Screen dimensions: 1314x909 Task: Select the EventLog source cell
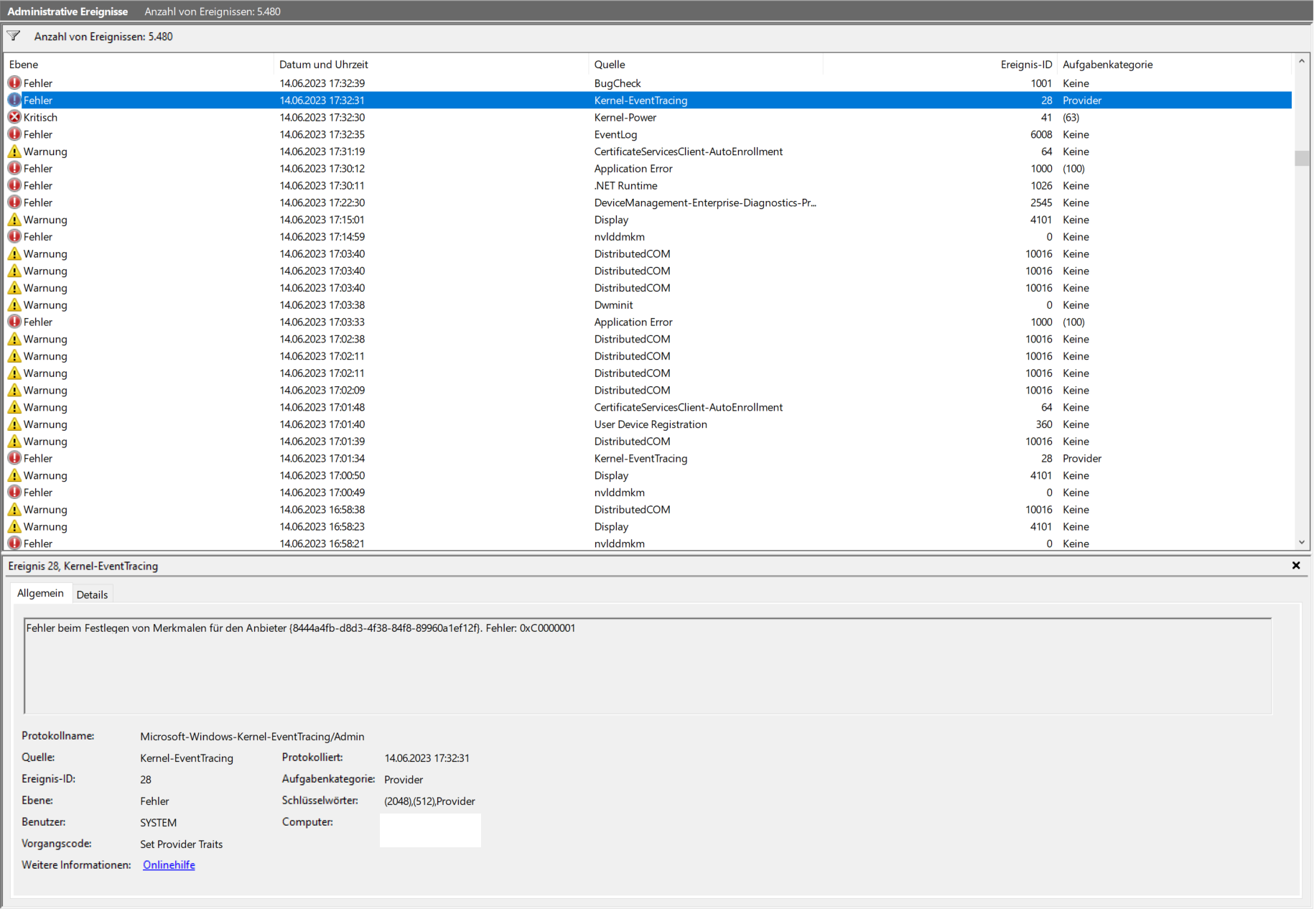point(615,134)
